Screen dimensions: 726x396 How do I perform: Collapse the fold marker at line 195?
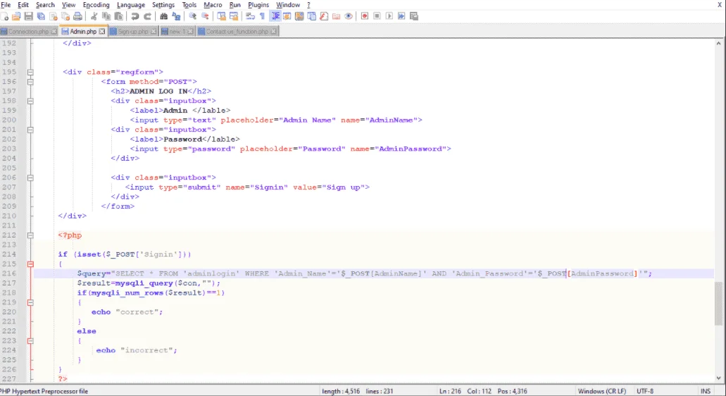click(x=30, y=73)
